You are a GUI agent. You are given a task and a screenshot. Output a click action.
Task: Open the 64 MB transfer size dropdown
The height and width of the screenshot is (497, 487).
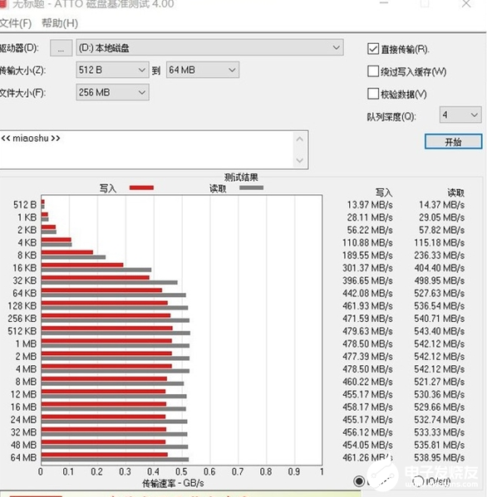pos(203,70)
